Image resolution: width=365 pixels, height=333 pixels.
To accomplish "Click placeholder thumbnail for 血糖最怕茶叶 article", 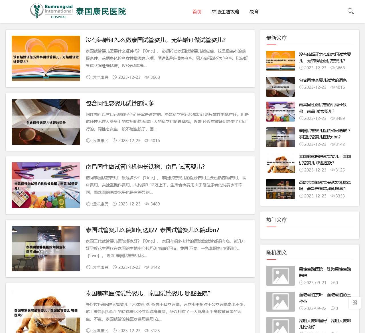I will (x=281, y=302).
